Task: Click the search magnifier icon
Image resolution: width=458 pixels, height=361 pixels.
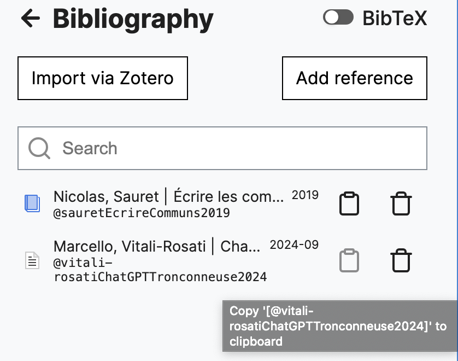Action: point(38,148)
